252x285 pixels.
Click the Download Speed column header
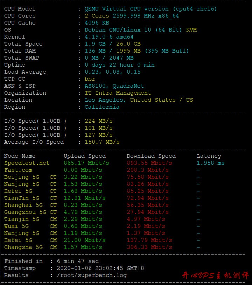coord(151,156)
